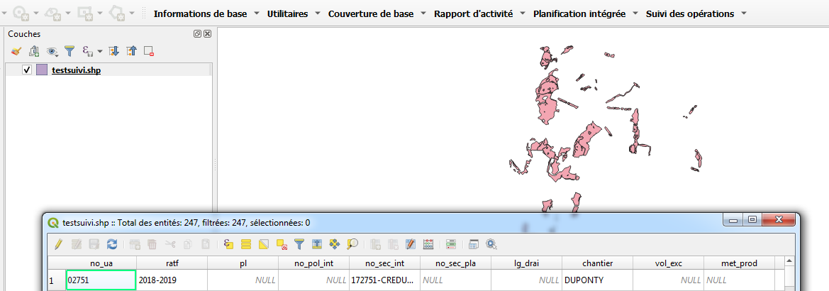
Task: Open manage map themes eye dropdown
Action: coord(52,51)
